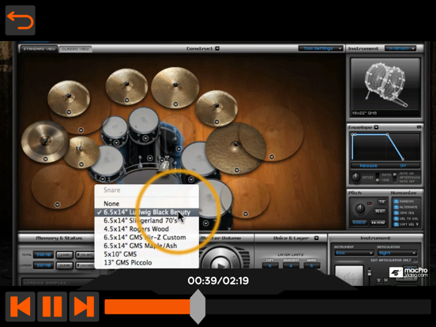Collapse the Envelope panel with its corner icon
The height and width of the screenshot is (327, 436).
click(419, 127)
